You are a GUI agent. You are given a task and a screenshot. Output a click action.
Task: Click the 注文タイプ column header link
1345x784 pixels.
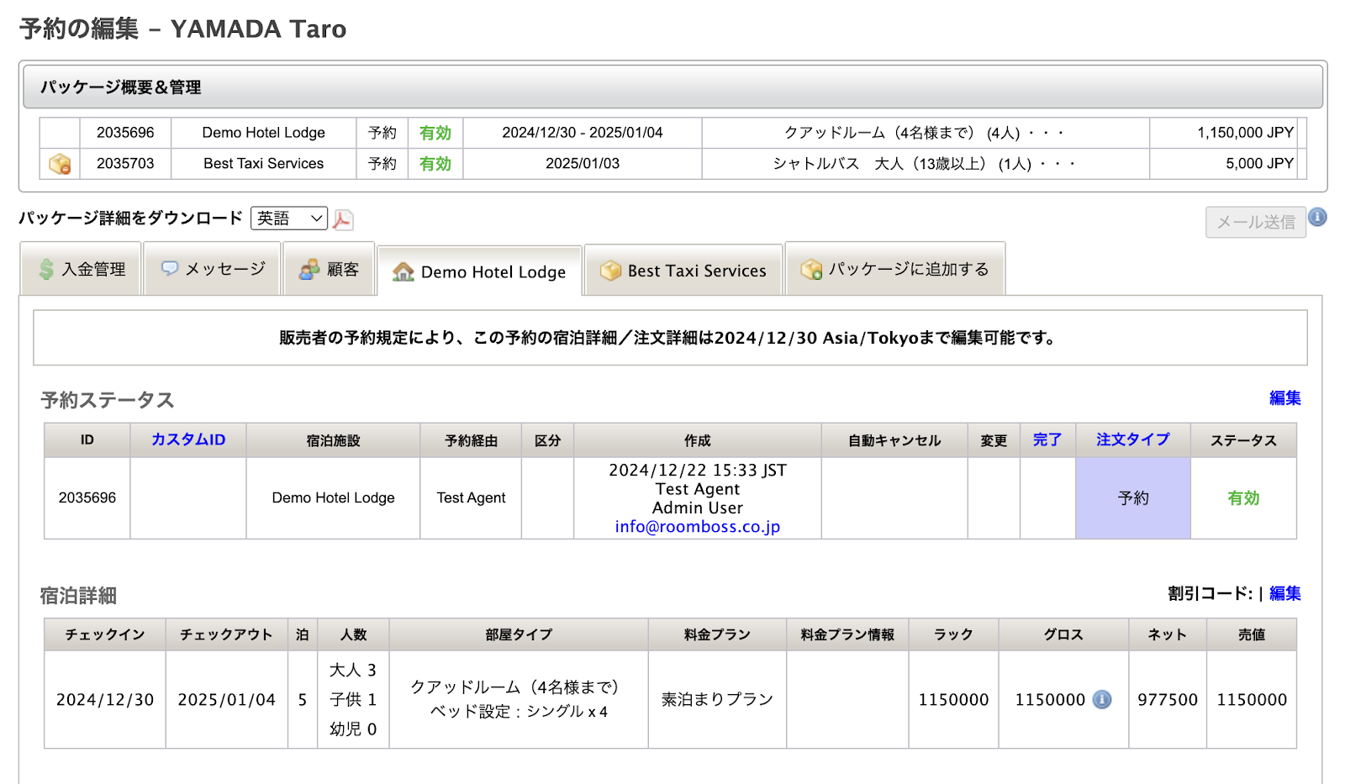tap(1132, 439)
